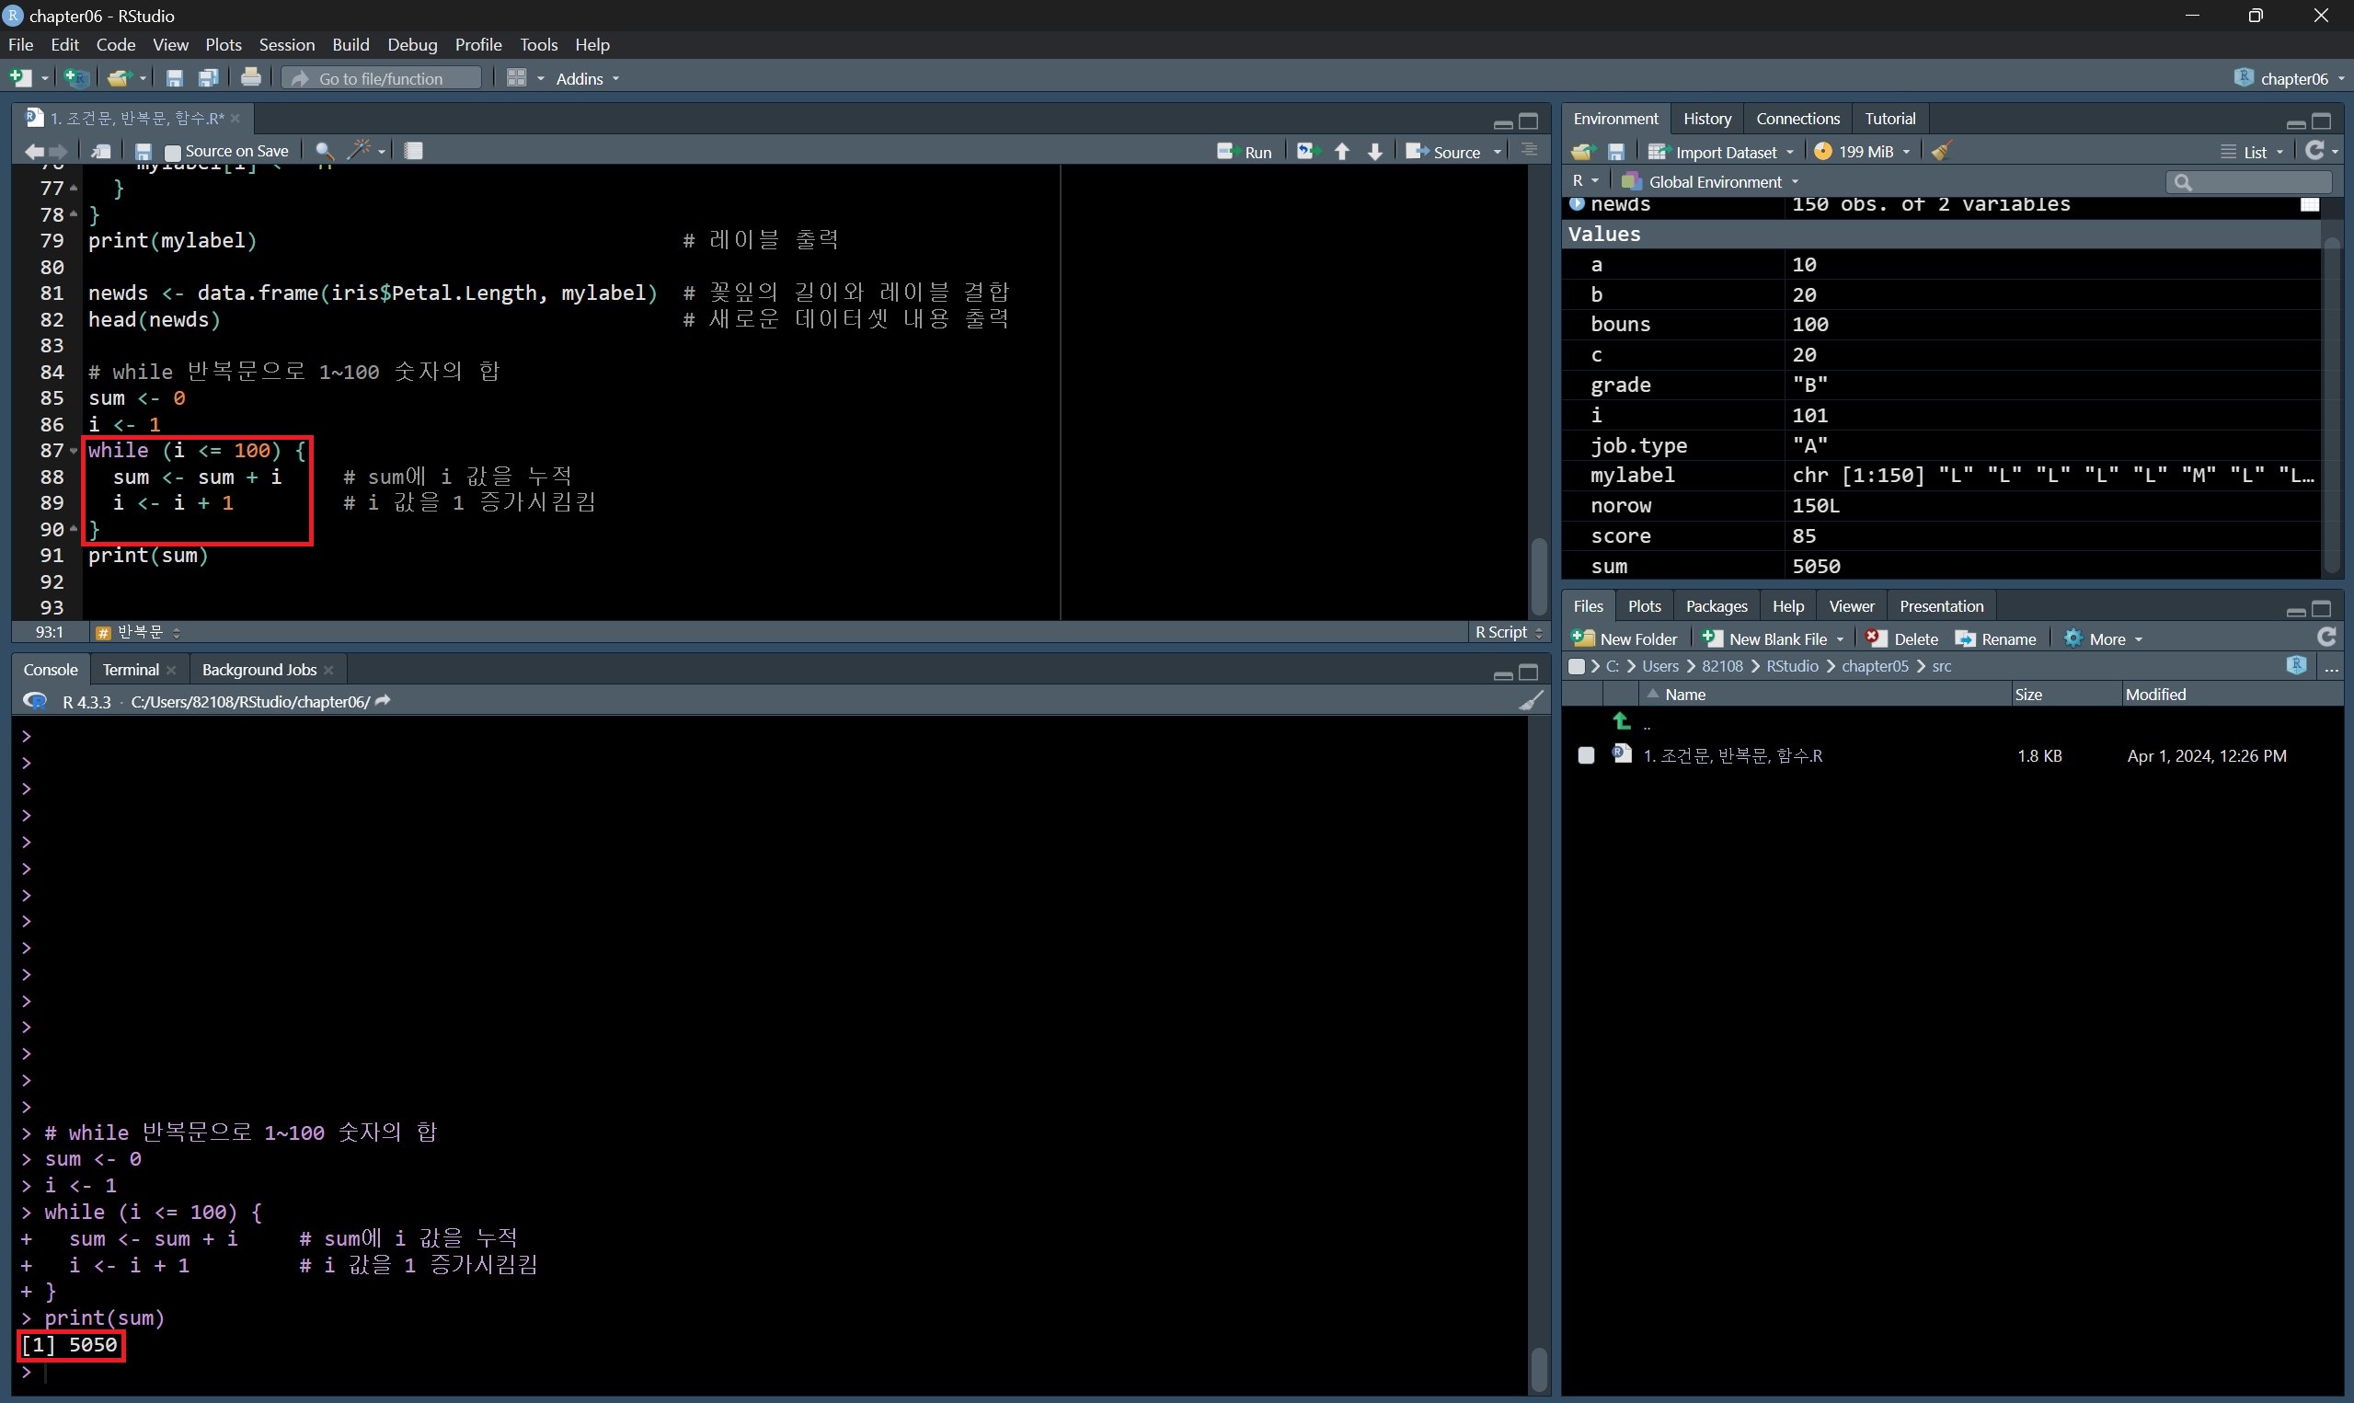Screen dimensions: 2354x1403
Task: Click the find/replace magnifier icon in editor
Action: pos(324,151)
